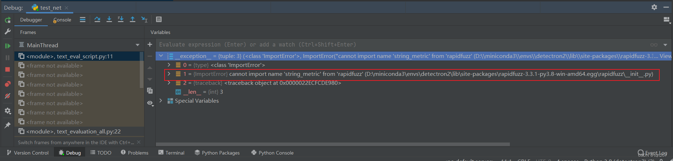This screenshot has width=673, height=161.
Task: Collapse the __exception__ variable node
Action: (161, 56)
